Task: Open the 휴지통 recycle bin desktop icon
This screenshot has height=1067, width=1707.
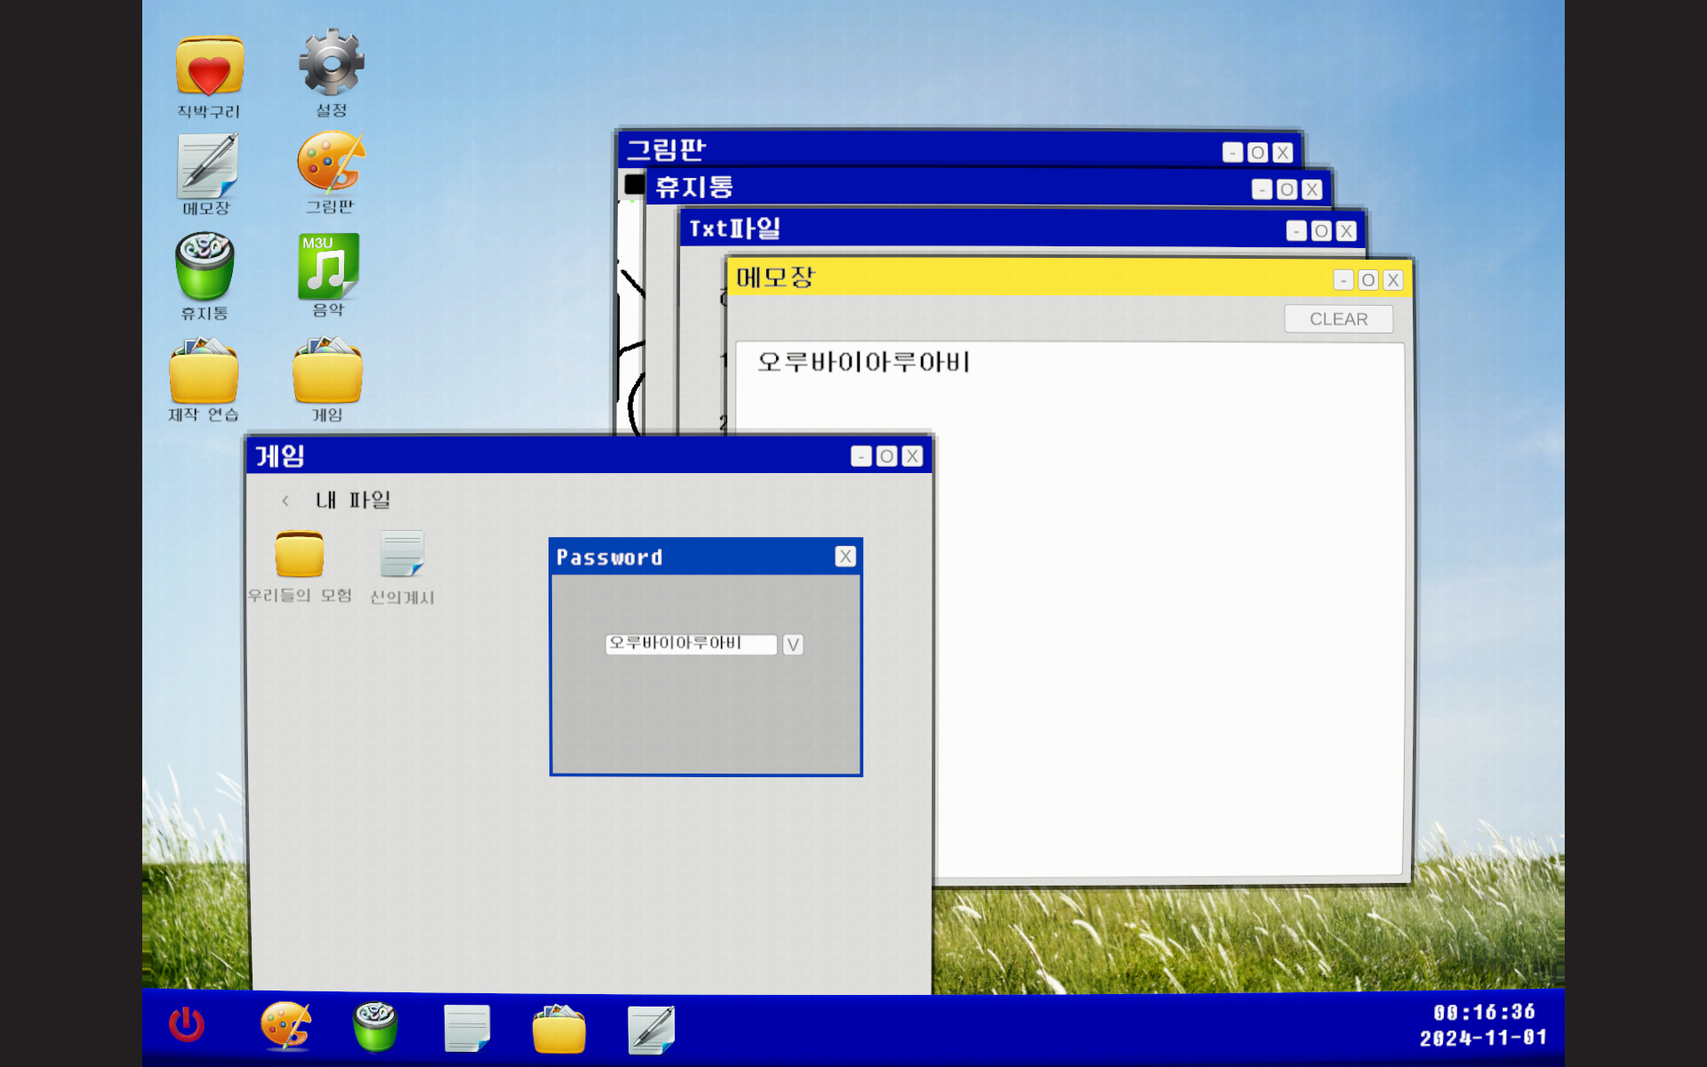Action: pyautogui.click(x=204, y=267)
